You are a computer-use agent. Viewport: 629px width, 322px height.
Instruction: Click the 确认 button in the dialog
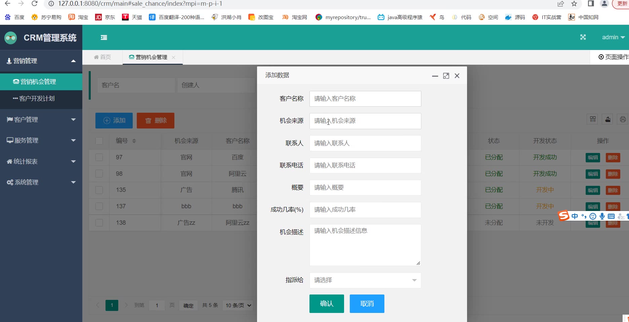pyautogui.click(x=326, y=304)
